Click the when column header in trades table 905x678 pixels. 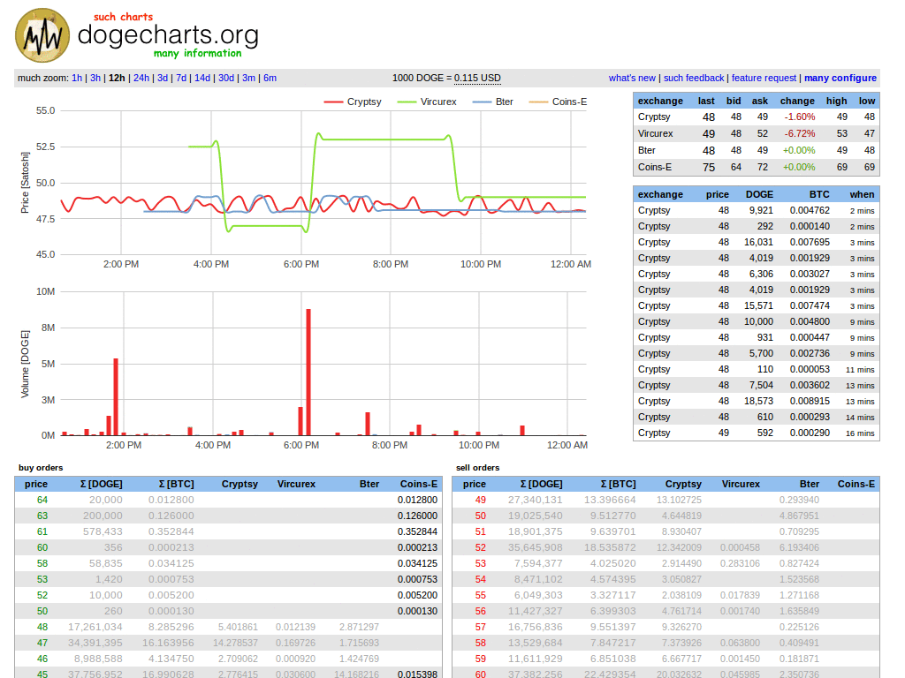click(x=862, y=195)
